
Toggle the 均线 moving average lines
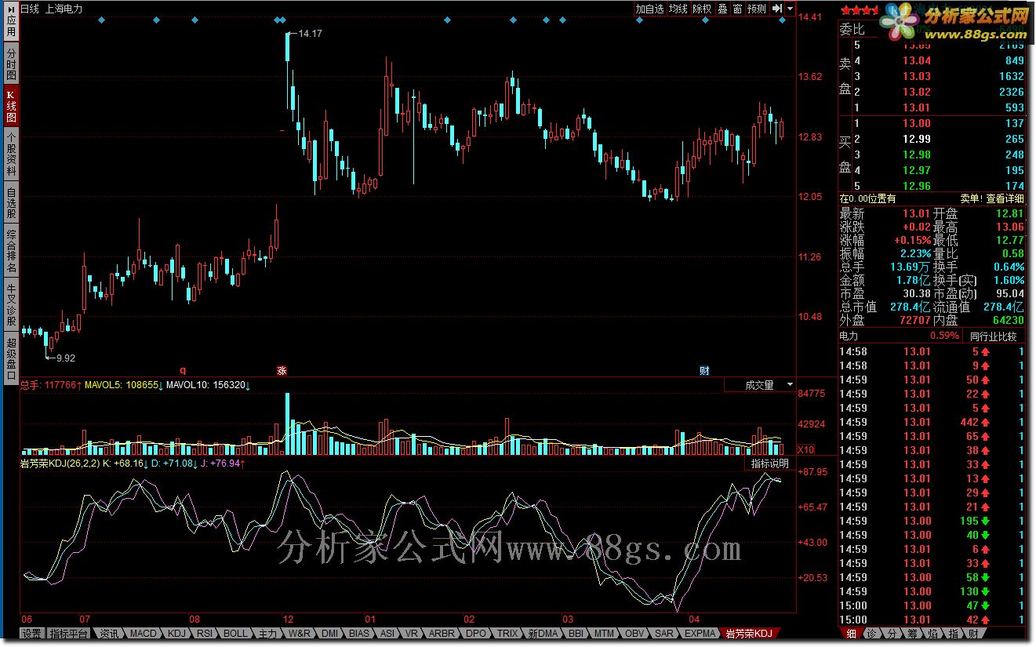(x=678, y=9)
